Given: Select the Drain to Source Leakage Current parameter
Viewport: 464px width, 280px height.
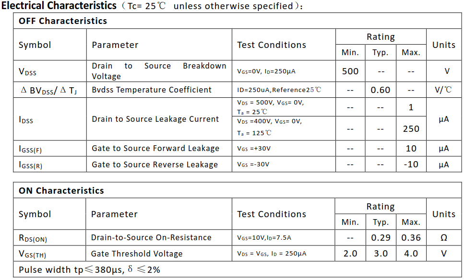Looking at the screenshot, I should 155,119.
